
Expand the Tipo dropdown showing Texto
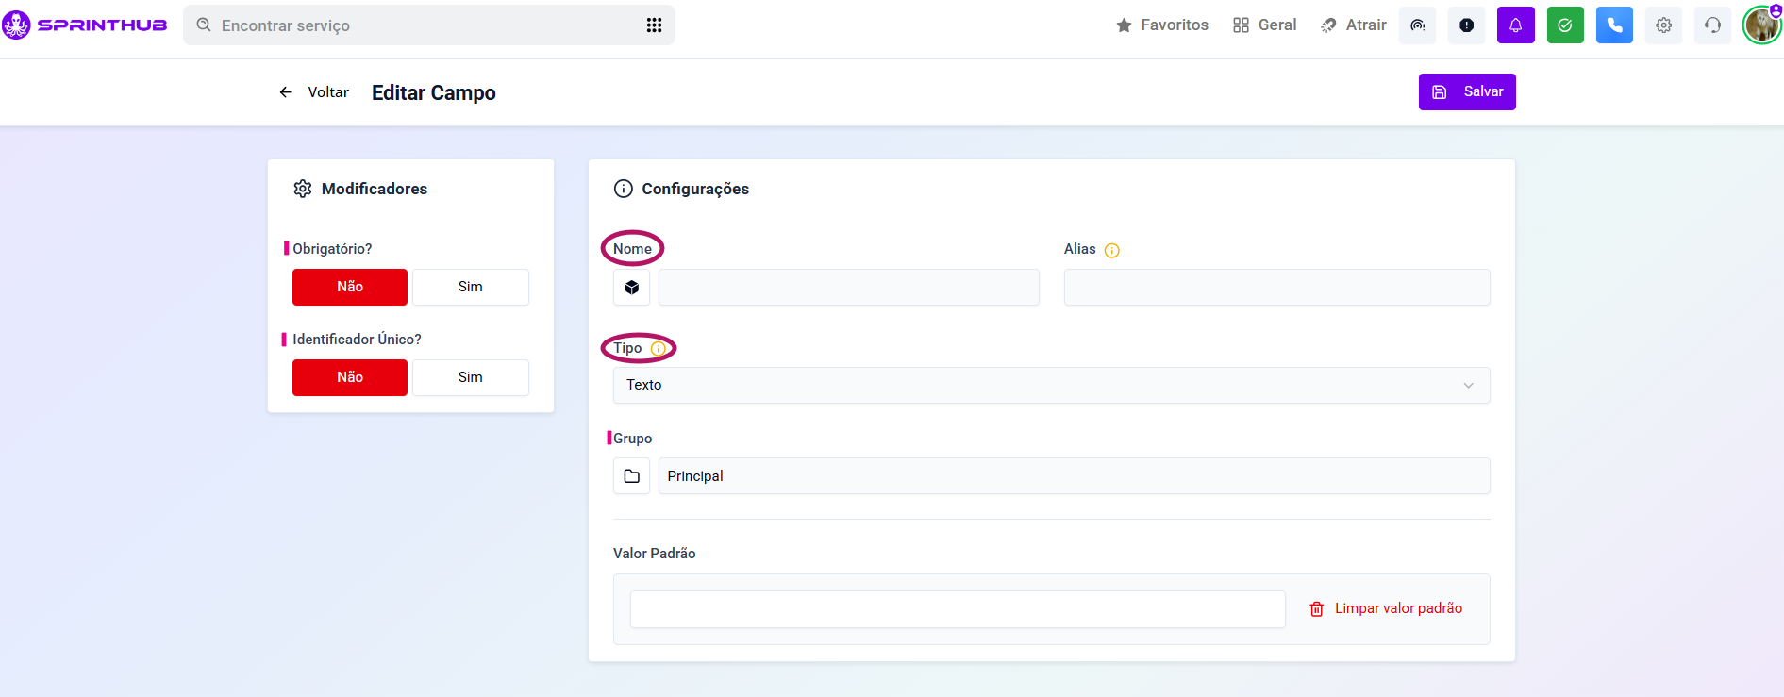click(x=1050, y=385)
